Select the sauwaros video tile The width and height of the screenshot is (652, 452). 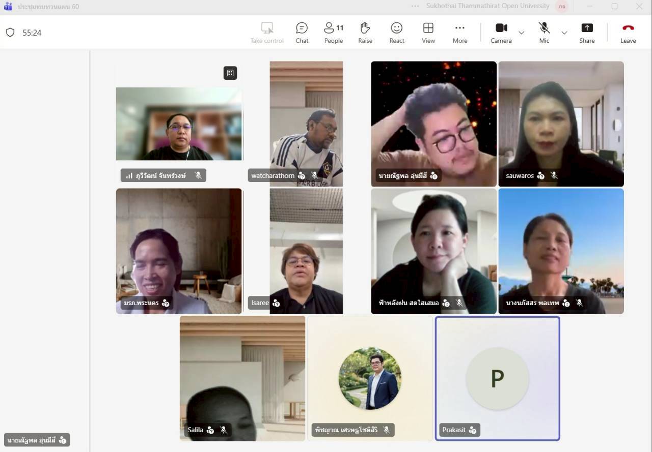pyautogui.click(x=561, y=124)
